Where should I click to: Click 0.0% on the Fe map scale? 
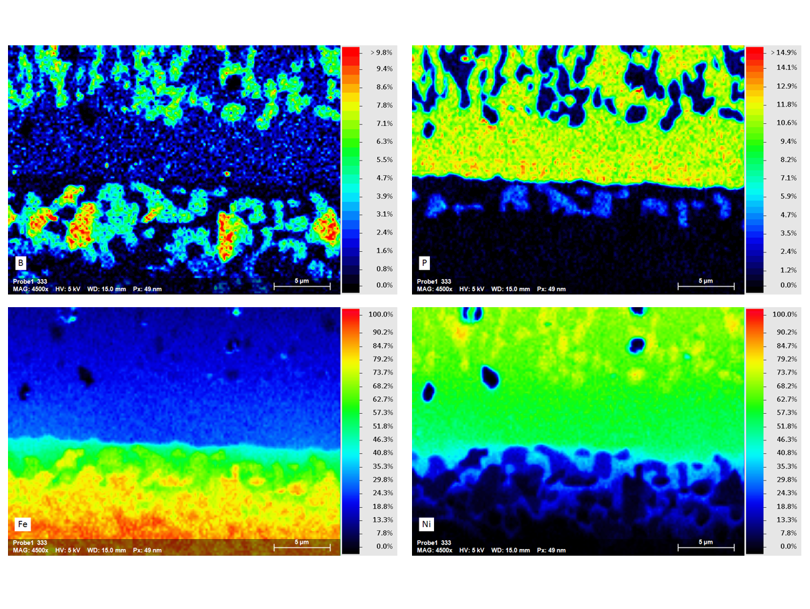click(385, 546)
